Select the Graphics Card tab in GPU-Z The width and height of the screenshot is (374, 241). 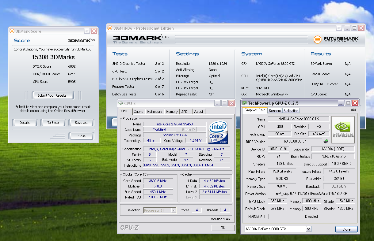tap(255, 110)
